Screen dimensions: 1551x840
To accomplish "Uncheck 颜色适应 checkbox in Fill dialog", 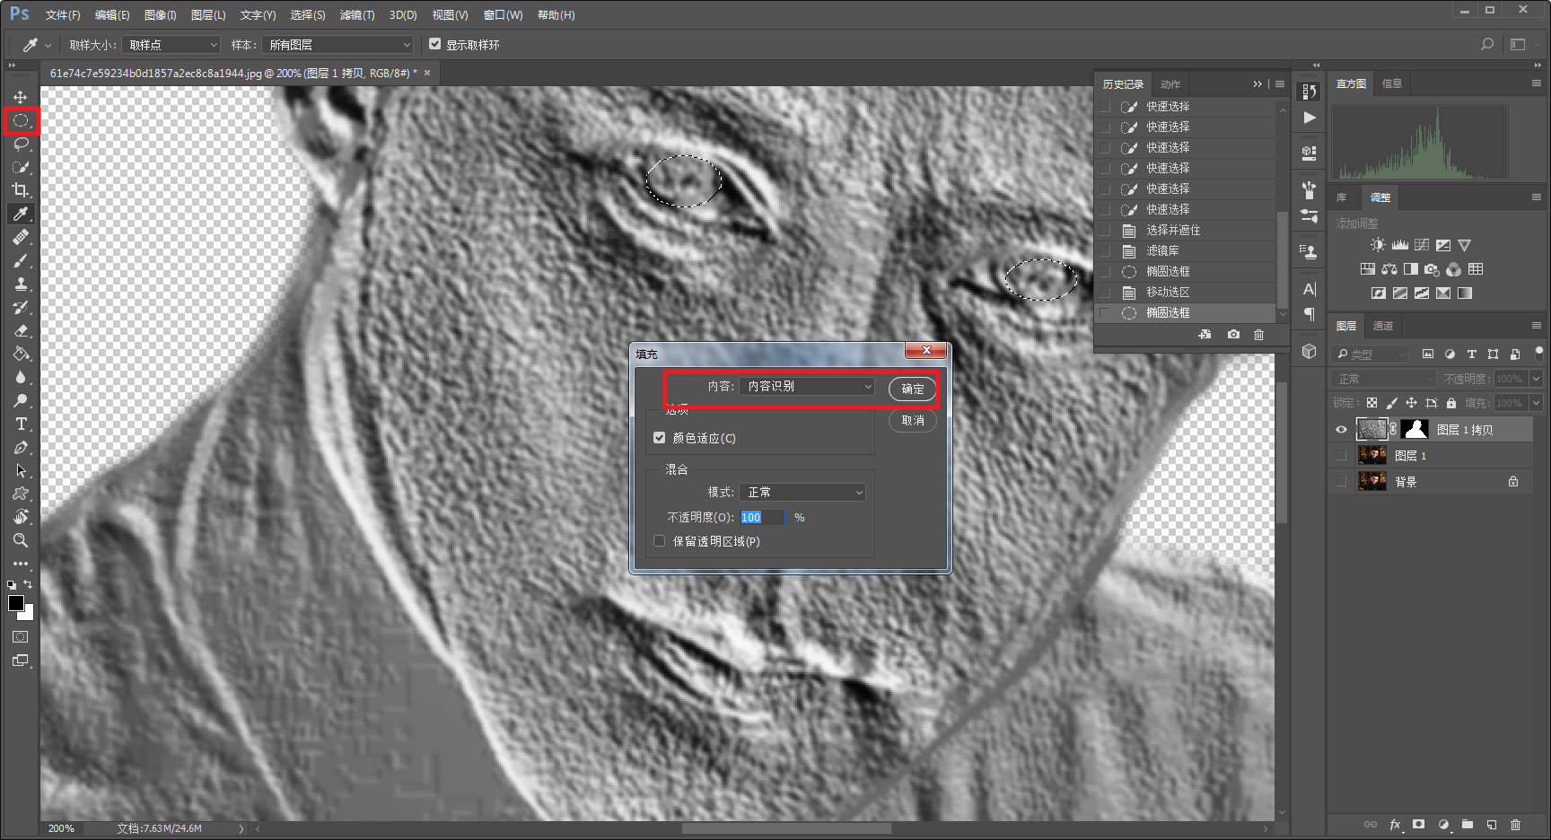I will (660, 438).
